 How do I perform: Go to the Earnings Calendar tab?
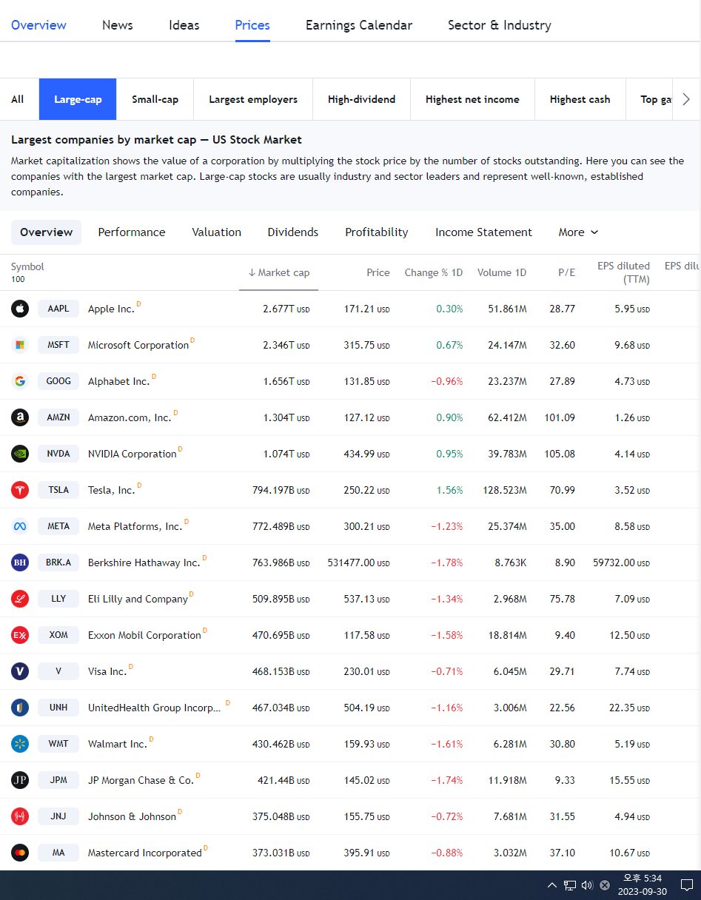[359, 25]
